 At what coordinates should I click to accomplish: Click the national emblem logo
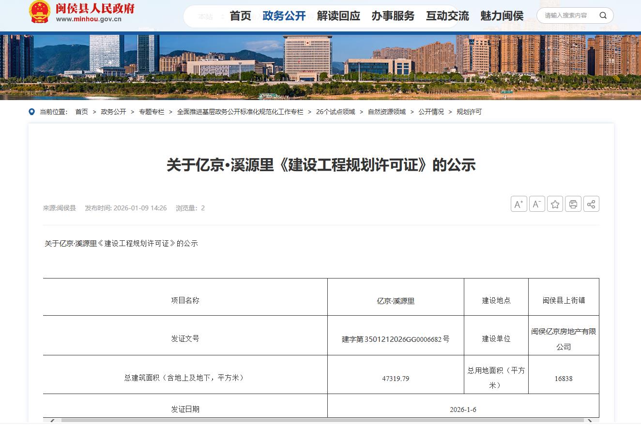click(x=39, y=12)
